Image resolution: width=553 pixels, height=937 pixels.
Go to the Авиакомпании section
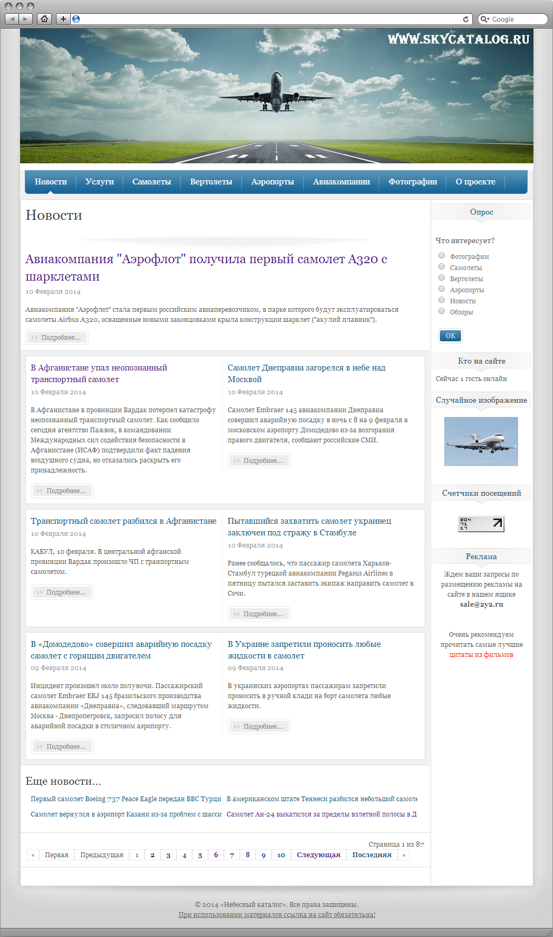(342, 182)
